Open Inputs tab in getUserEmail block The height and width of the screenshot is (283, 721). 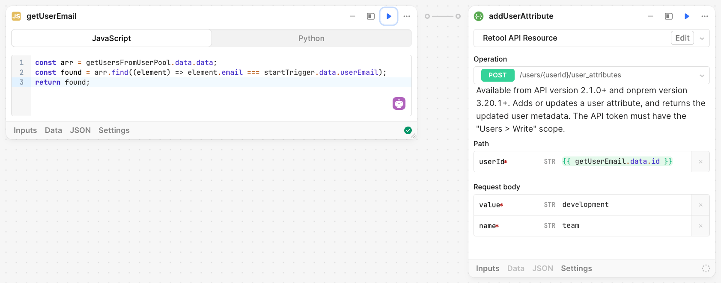[25, 130]
